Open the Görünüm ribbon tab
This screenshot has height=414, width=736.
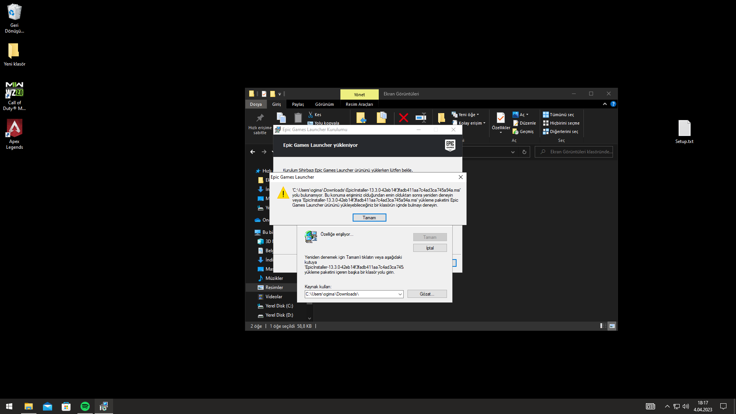click(x=324, y=104)
